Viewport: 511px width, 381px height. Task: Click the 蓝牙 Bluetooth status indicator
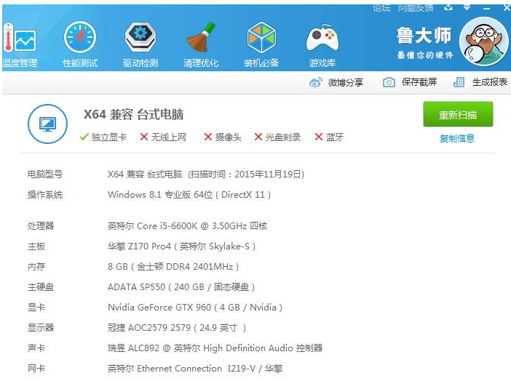(329, 137)
